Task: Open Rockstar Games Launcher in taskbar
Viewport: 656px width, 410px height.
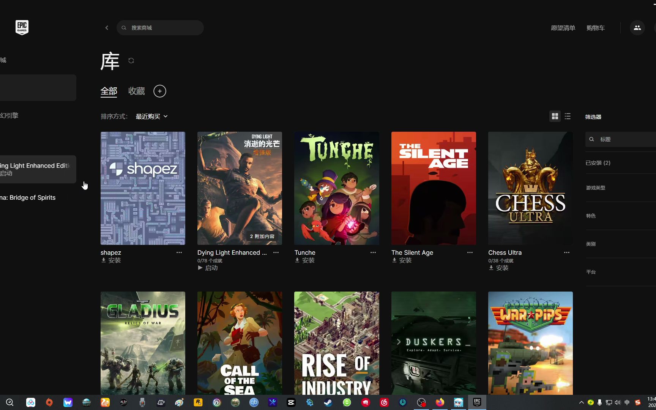Action: point(198,402)
